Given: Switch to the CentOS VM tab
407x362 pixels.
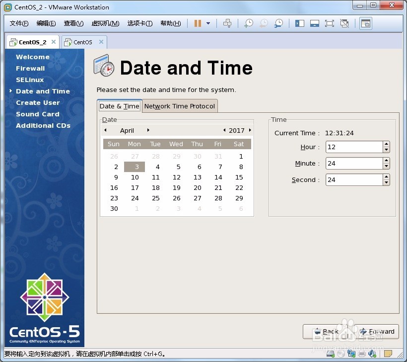Looking at the screenshot, I should tap(82, 42).
